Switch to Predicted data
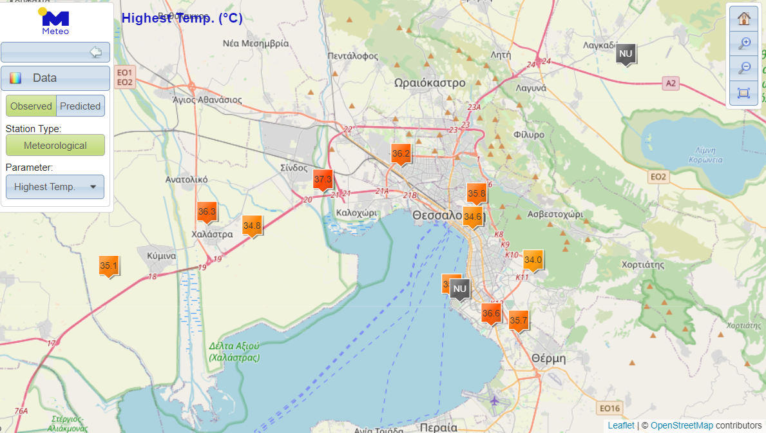The height and width of the screenshot is (433, 766). pos(80,106)
